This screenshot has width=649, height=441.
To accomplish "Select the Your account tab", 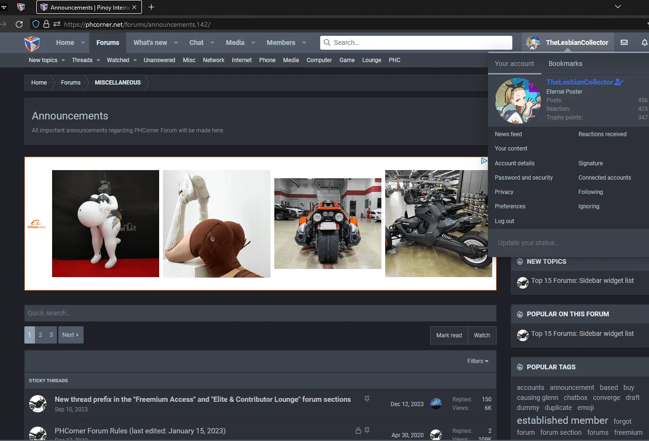I will coord(514,64).
